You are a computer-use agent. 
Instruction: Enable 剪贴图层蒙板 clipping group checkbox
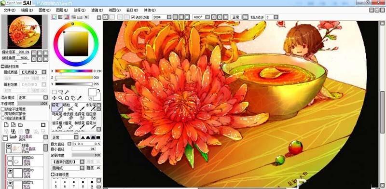[x=3, y=113]
